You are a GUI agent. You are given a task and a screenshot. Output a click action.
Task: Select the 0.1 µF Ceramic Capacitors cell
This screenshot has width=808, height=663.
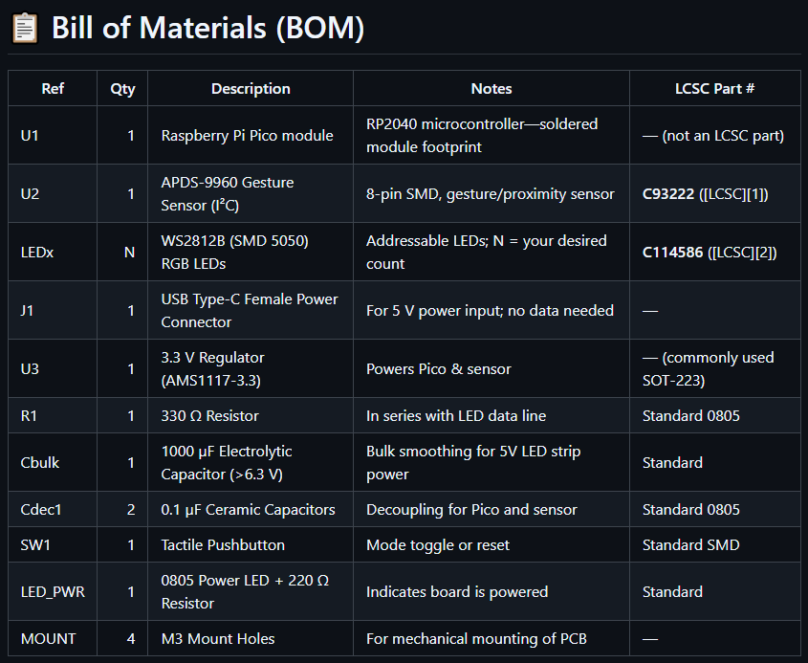pos(248,510)
